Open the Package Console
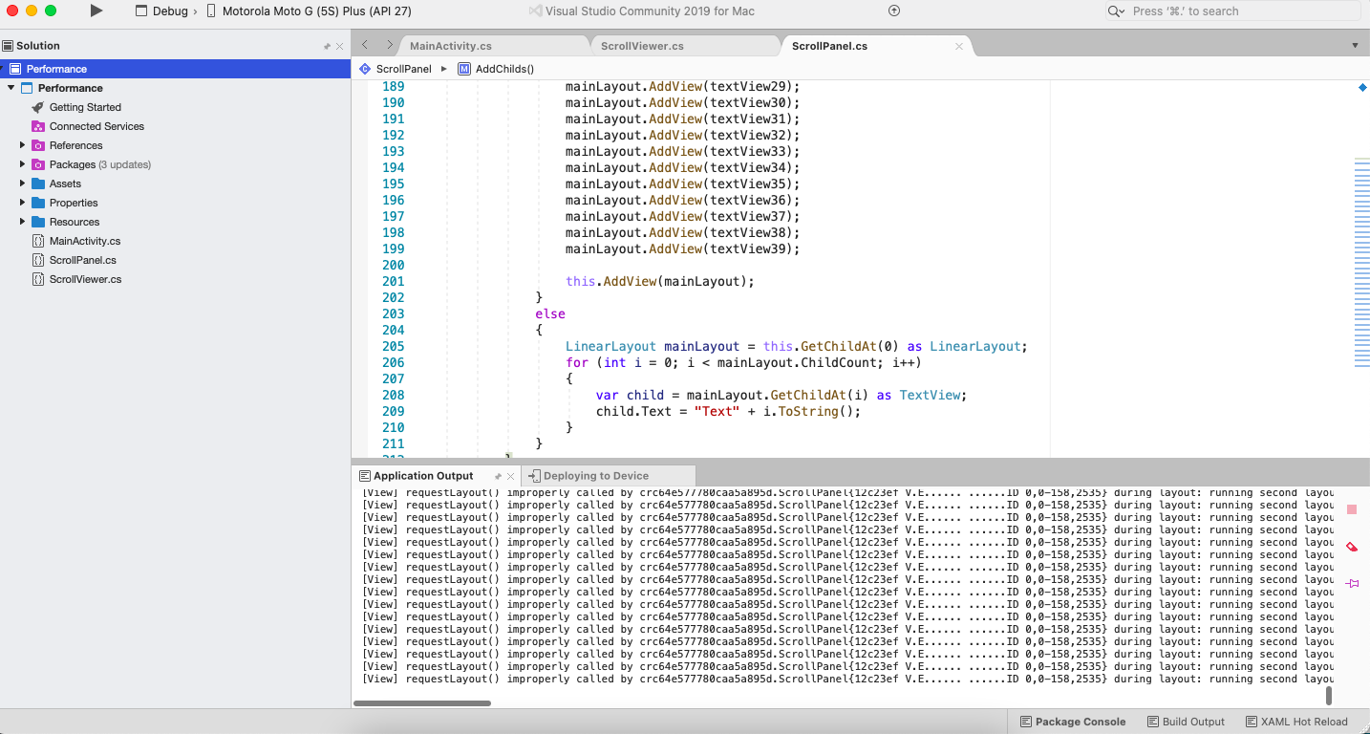 point(1072,722)
